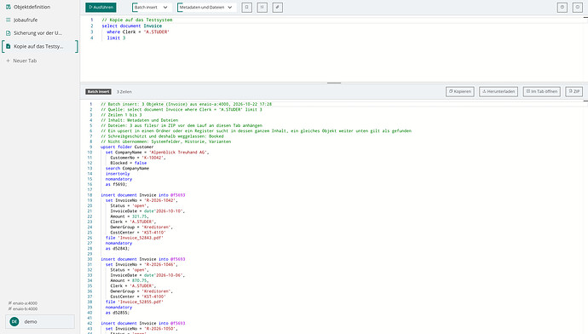Click the '3 Zeilen' row count label
The width and height of the screenshot is (588, 334).
[124, 92]
